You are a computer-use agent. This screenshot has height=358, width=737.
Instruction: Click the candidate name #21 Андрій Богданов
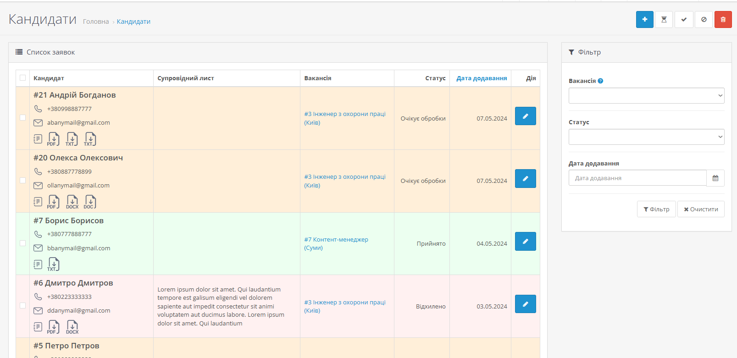pyautogui.click(x=74, y=95)
